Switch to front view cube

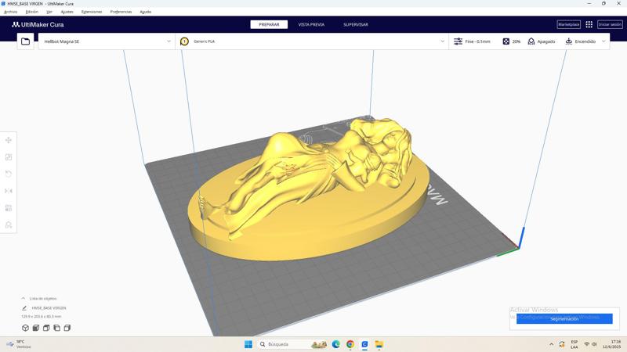coord(35,328)
